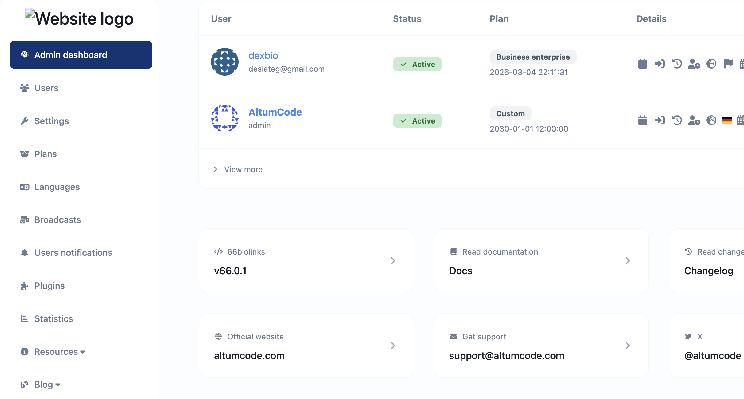Open the X @altumcode card
The height and width of the screenshot is (399, 744).
[706, 346]
